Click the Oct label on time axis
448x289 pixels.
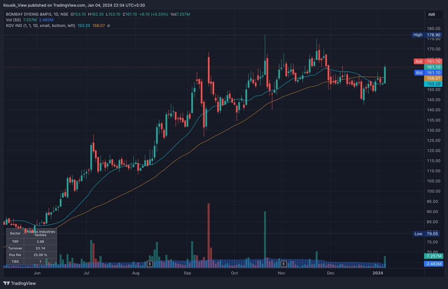tap(234, 273)
